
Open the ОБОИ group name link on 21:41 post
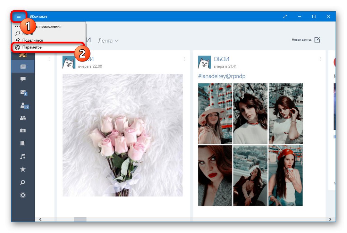pyautogui.click(x=221, y=59)
